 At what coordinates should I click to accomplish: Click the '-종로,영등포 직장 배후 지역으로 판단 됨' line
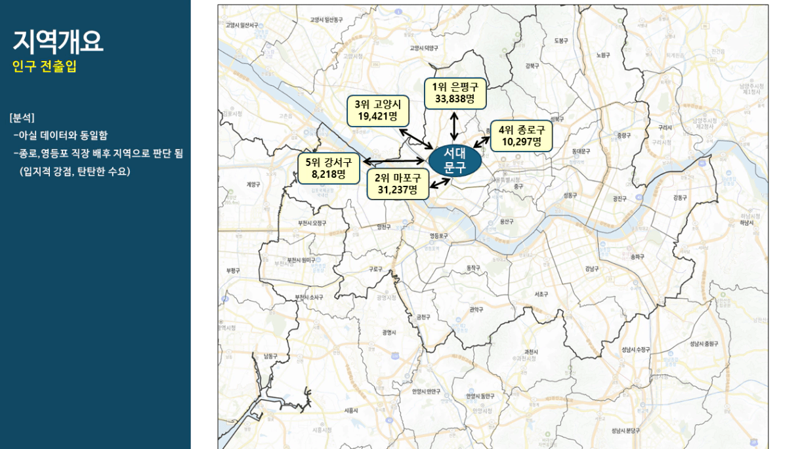(98, 154)
